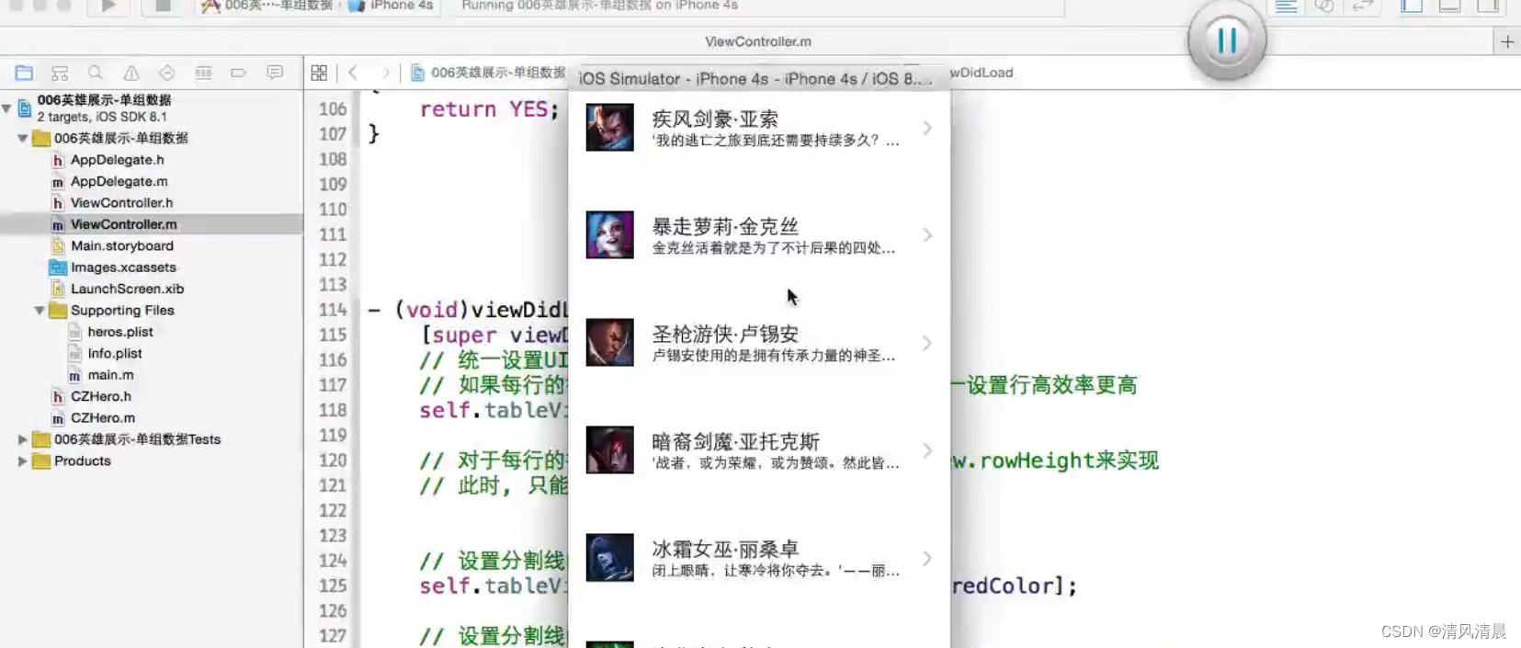Click the 亚索 hero thumbnail image

pos(610,128)
